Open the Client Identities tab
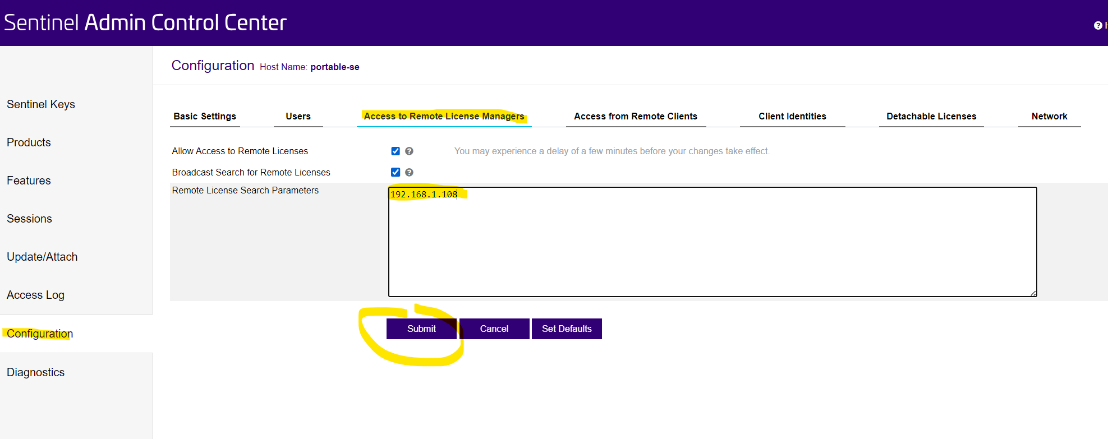 pos(792,116)
